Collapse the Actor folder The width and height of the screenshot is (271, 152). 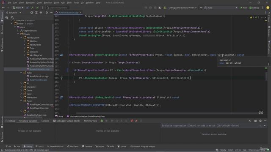click(x=22, y=73)
